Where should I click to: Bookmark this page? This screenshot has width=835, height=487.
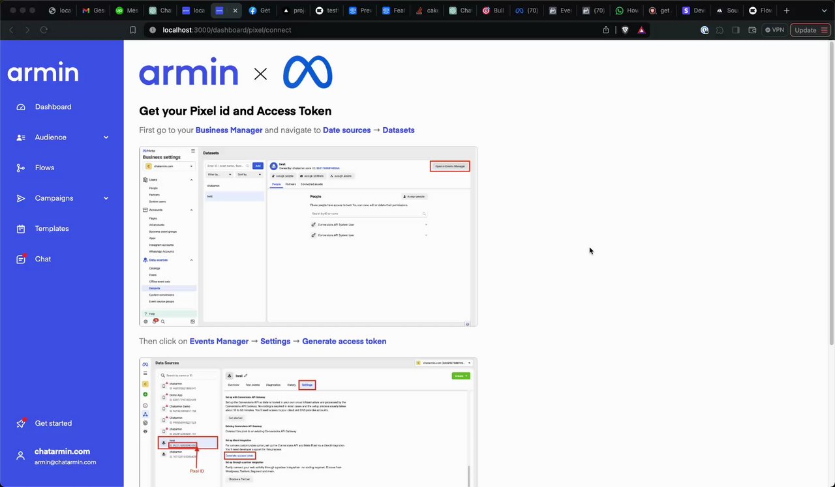(x=133, y=30)
